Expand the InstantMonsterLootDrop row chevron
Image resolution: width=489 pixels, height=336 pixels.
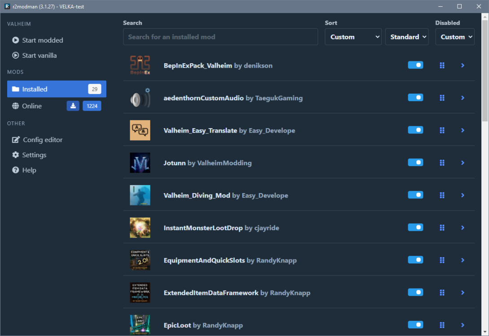point(463,228)
